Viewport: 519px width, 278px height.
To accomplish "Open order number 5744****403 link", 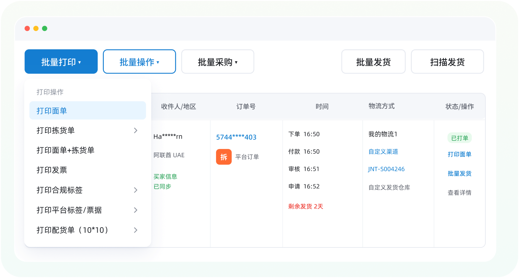I will click(236, 137).
